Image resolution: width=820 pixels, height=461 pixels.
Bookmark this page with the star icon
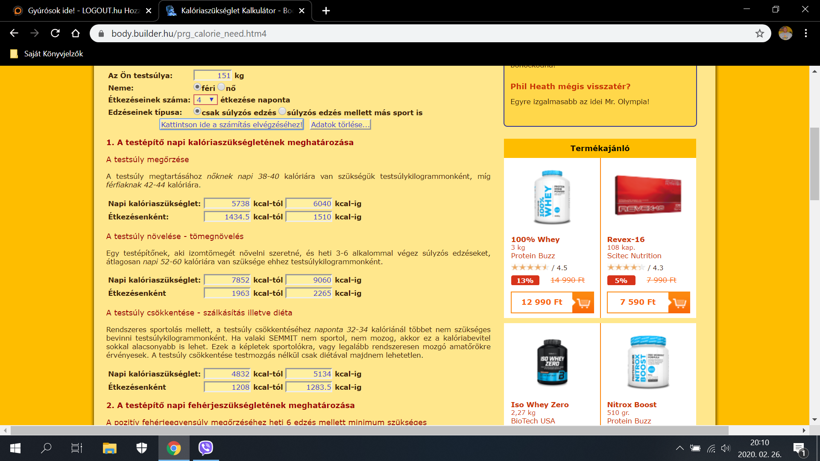click(x=759, y=34)
